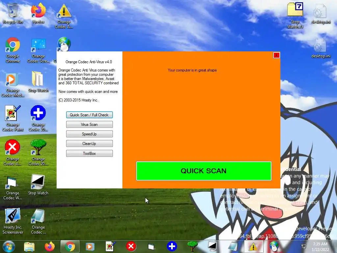Open the Stop Watch monitor shortcut icon
This screenshot has width=337, height=253.
(38, 185)
